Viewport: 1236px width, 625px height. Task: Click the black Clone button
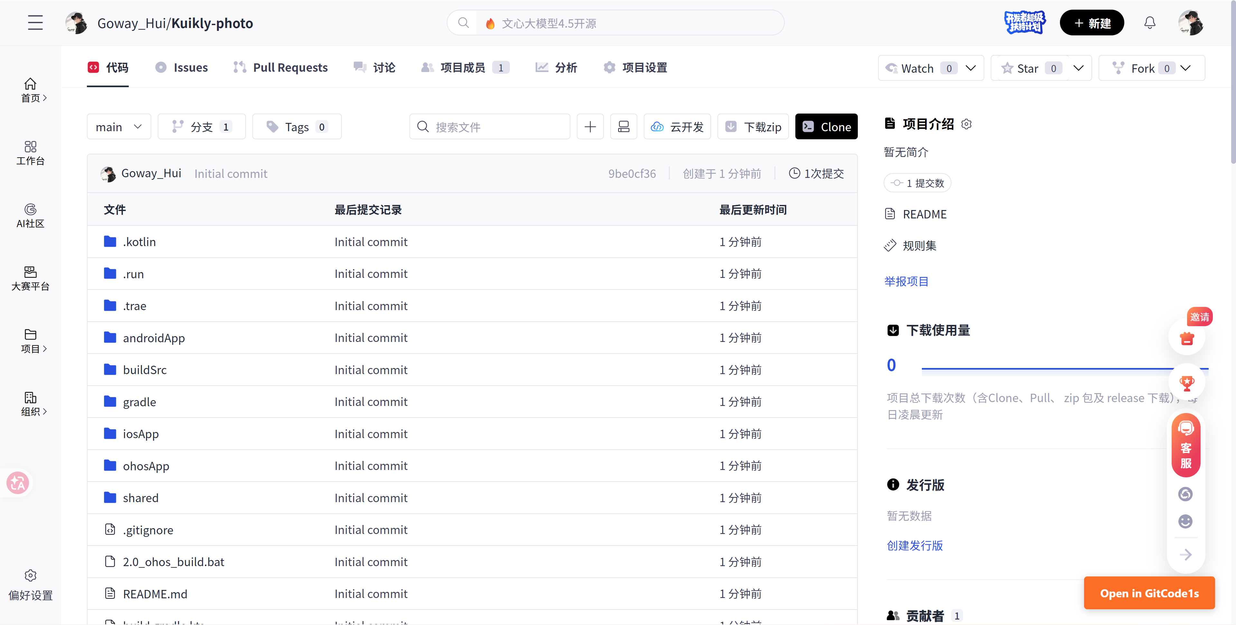826,127
